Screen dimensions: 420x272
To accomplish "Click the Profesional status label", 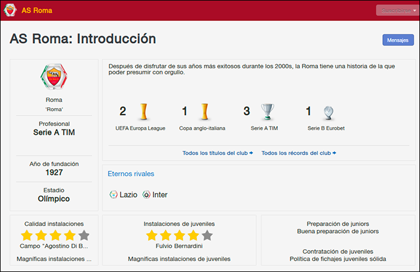I will [54, 124].
